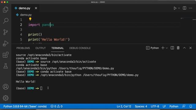Screen dimensions: 196x110
Task: Click the Hello World! terminal output
Action: pyautogui.click(x=26, y=82)
